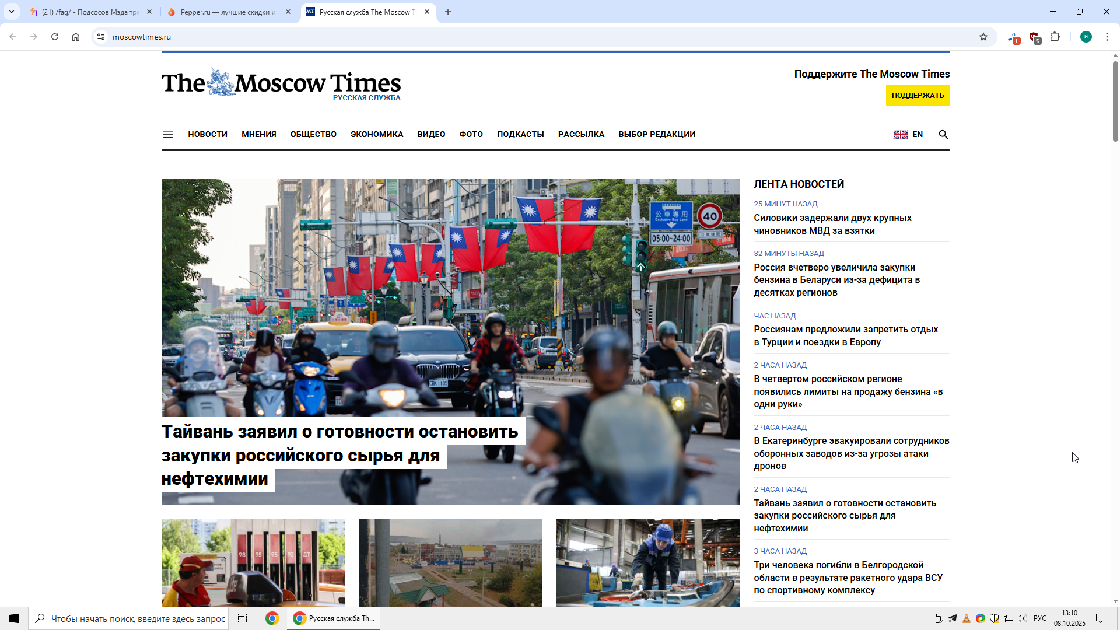
Task: Open Windows Task View
Action: coord(243,618)
